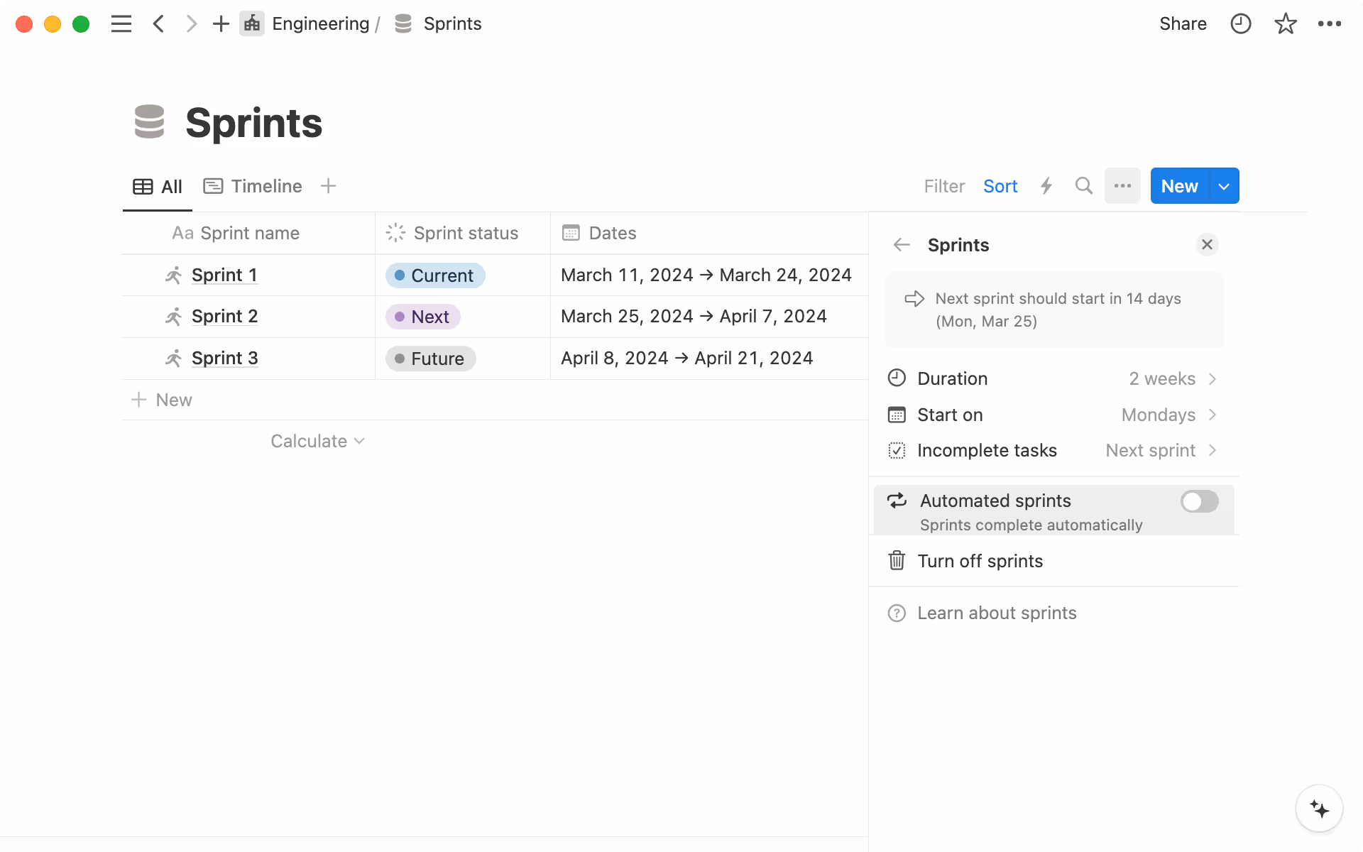Open the New button dropdown chevron
The height and width of the screenshot is (852, 1363).
(x=1223, y=185)
